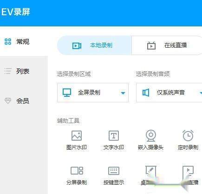The height and width of the screenshot is (194, 202).
Task: Switch to the 在线直播 tab
Action: 167,45
